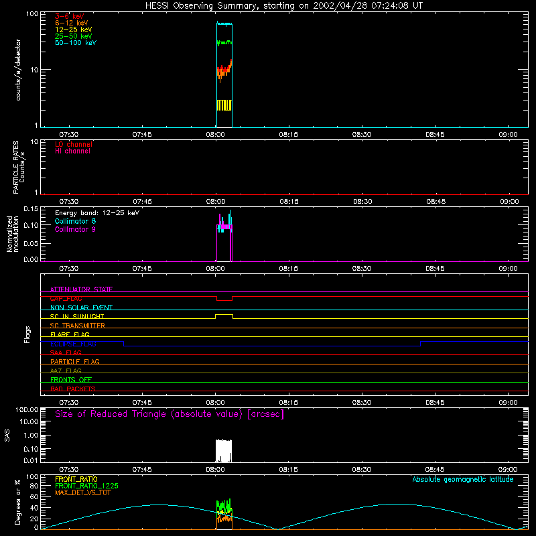The width and height of the screenshot is (536, 536).
Task: Click the FLARE_FLAG label
Action: pos(70,334)
